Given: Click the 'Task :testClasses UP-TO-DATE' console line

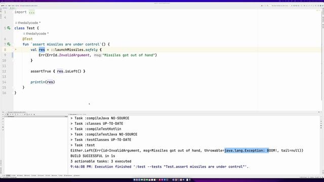Looking at the screenshot, I should (x=101, y=140).
